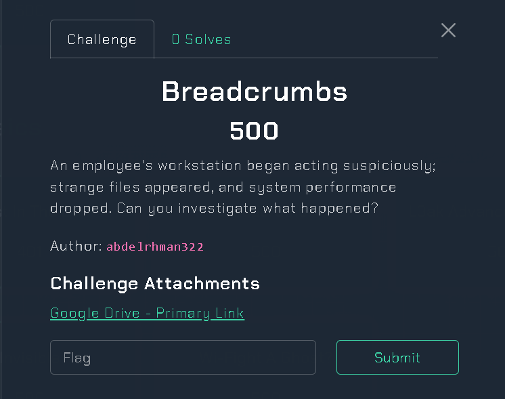
Task: Click the "strange files appeared" description line
Action: (223, 187)
